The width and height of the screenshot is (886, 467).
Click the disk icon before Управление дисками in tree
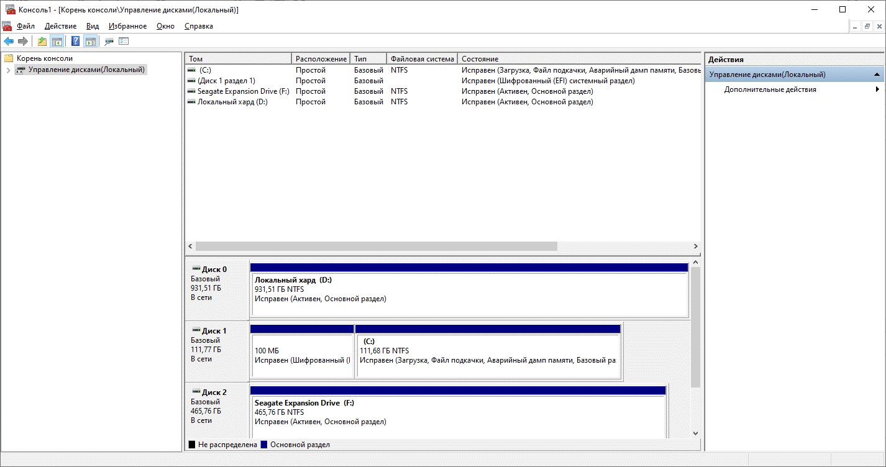coord(21,70)
